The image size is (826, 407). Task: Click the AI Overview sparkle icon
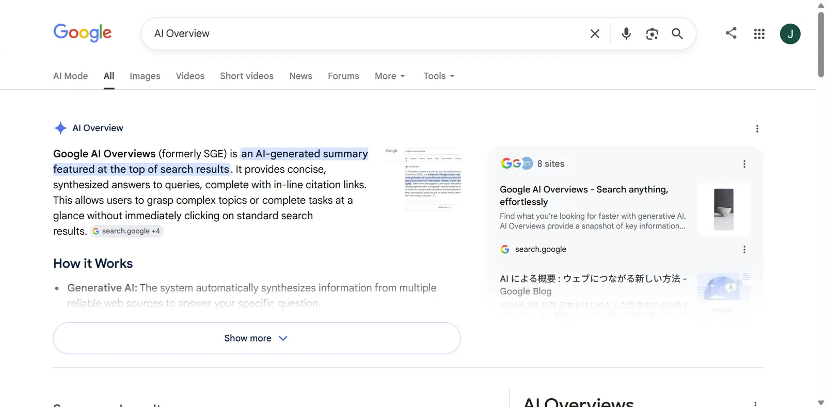[60, 128]
